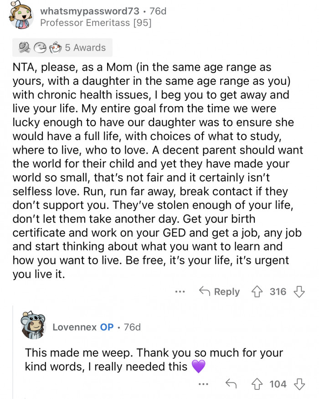Screen dimensions: 319x399
Task: Click the 76d timestamp on the top comment
Action: click(157, 11)
